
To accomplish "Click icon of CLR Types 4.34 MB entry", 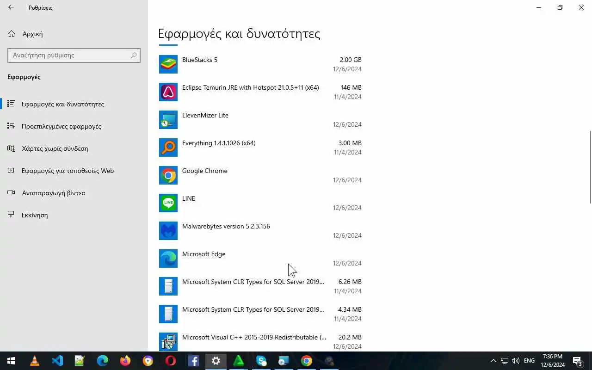I will point(168,314).
